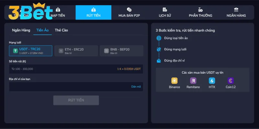259x129 pixels.
Task: Click the P2P coins icon
Action: pos(129,10)
